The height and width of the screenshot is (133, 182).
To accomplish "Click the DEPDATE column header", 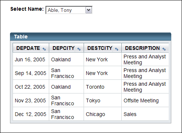I will [31, 48].
